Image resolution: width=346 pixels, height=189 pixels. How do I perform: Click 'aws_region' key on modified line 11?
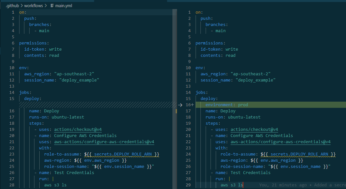213,74
